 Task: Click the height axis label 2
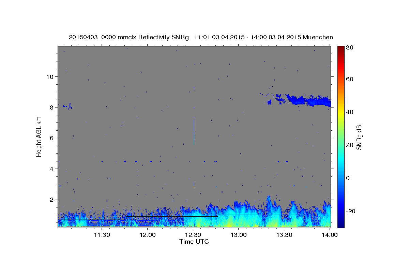pos(52,199)
